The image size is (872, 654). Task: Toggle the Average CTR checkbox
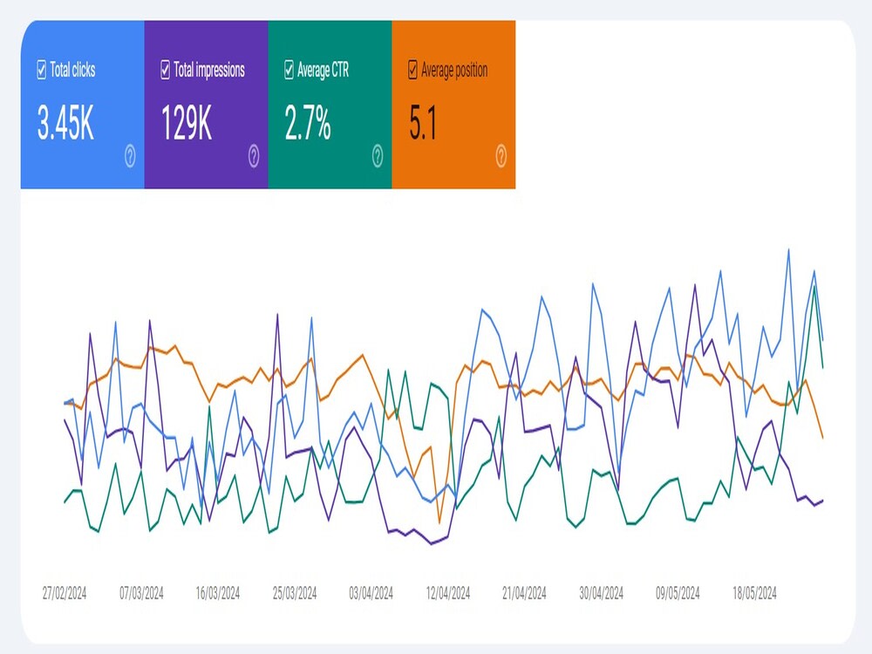[289, 70]
